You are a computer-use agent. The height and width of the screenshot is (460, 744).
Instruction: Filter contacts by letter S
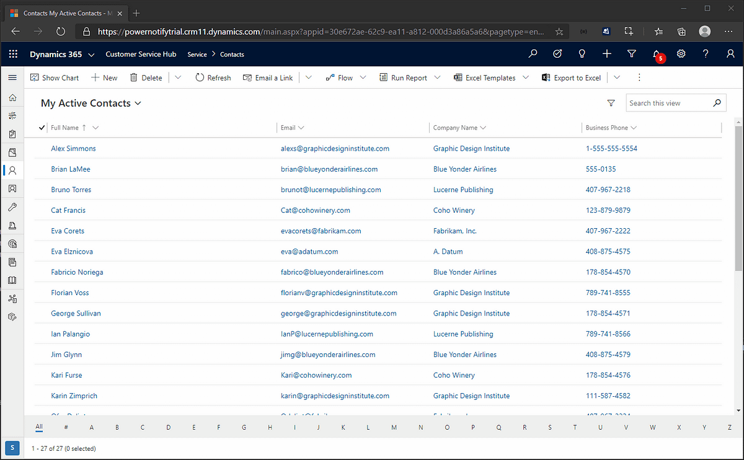(549, 427)
